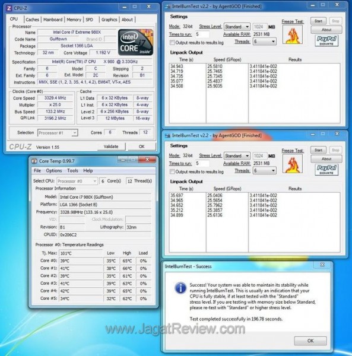Click Times to run field in lower IntelBurnTest
The width and height of the screenshot is (352, 356).
202,164
